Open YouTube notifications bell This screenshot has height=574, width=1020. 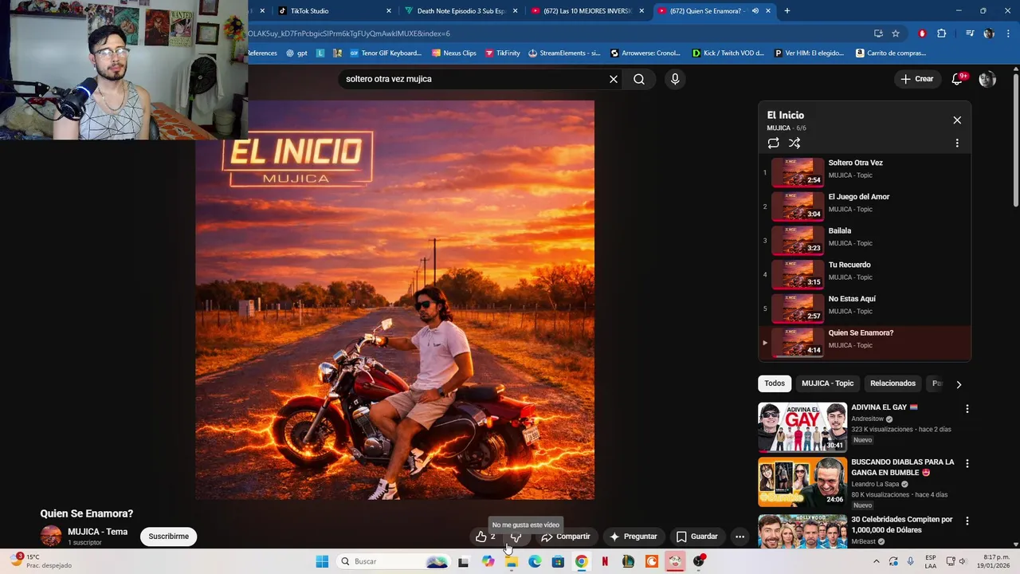[x=958, y=79]
